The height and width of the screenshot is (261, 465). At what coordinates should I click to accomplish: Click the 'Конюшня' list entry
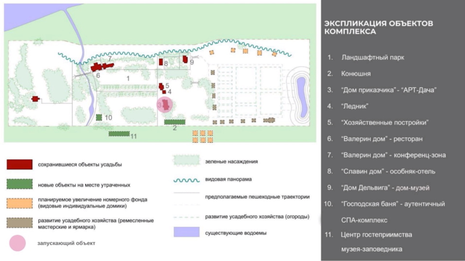pyautogui.click(x=356, y=74)
